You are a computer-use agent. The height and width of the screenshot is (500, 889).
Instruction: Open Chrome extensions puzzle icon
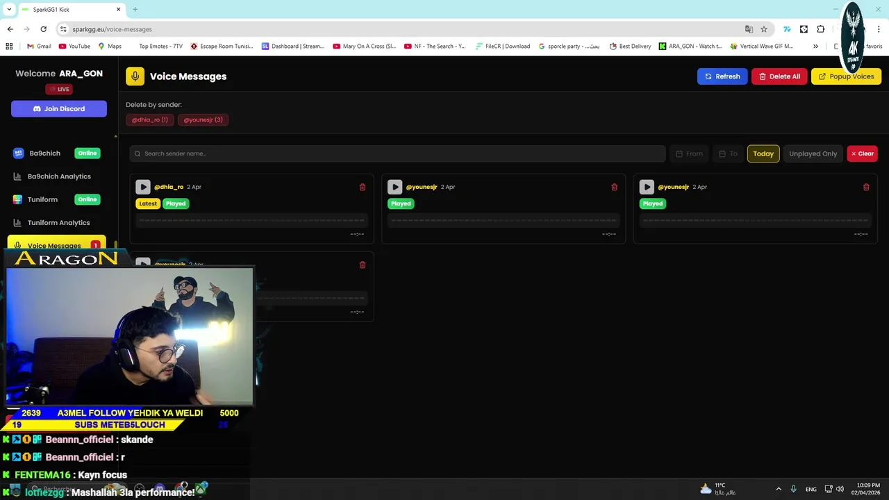tap(820, 29)
